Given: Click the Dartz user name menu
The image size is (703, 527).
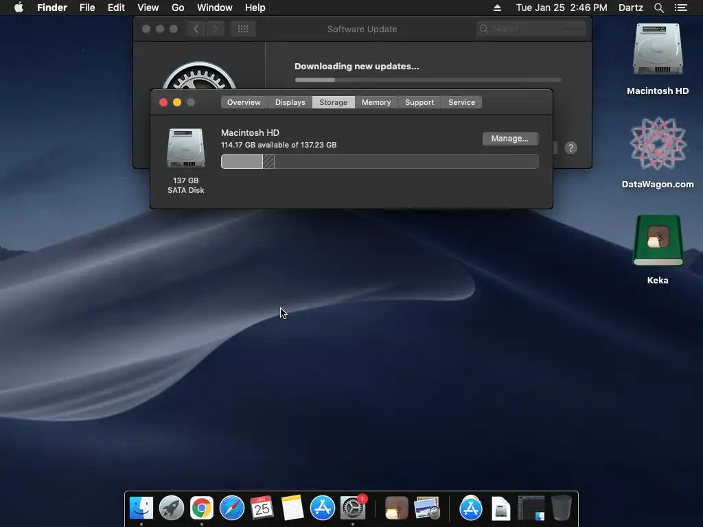Looking at the screenshot, I should tap(630, 8).
